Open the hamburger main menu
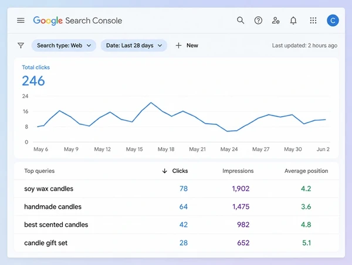352x265 pixels. click(21, 21)
